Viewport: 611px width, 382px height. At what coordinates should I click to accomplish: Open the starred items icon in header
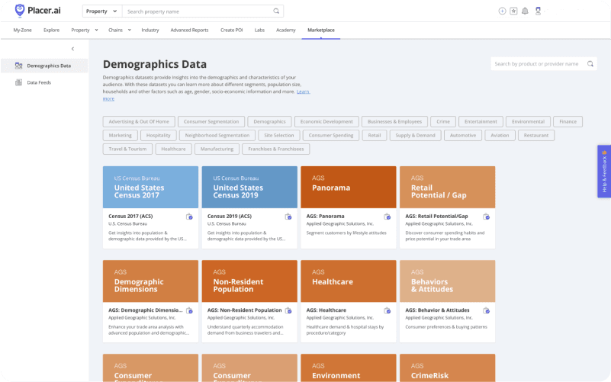513,11
